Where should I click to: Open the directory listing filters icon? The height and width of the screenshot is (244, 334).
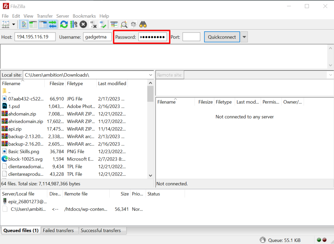114,24
